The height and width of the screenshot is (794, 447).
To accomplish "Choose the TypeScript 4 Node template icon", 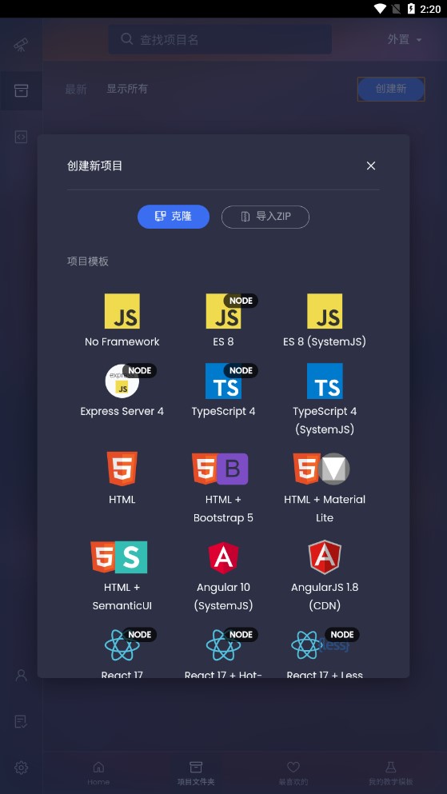I will [223, 381].
